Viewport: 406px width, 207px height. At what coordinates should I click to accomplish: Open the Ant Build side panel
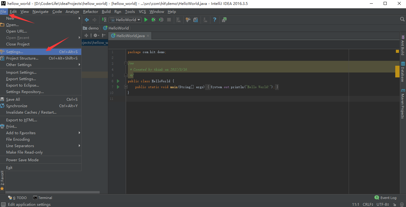tap(403, 45)
